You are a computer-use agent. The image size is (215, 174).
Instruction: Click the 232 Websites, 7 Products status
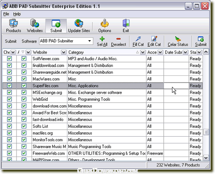(x=178, y=165)
